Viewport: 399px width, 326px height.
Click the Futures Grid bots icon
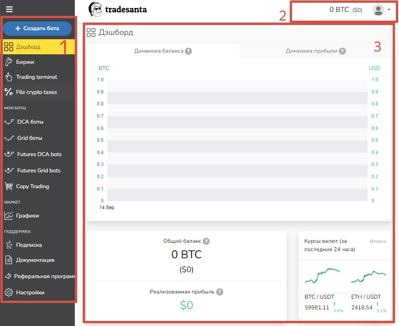(x=9, y=170)
